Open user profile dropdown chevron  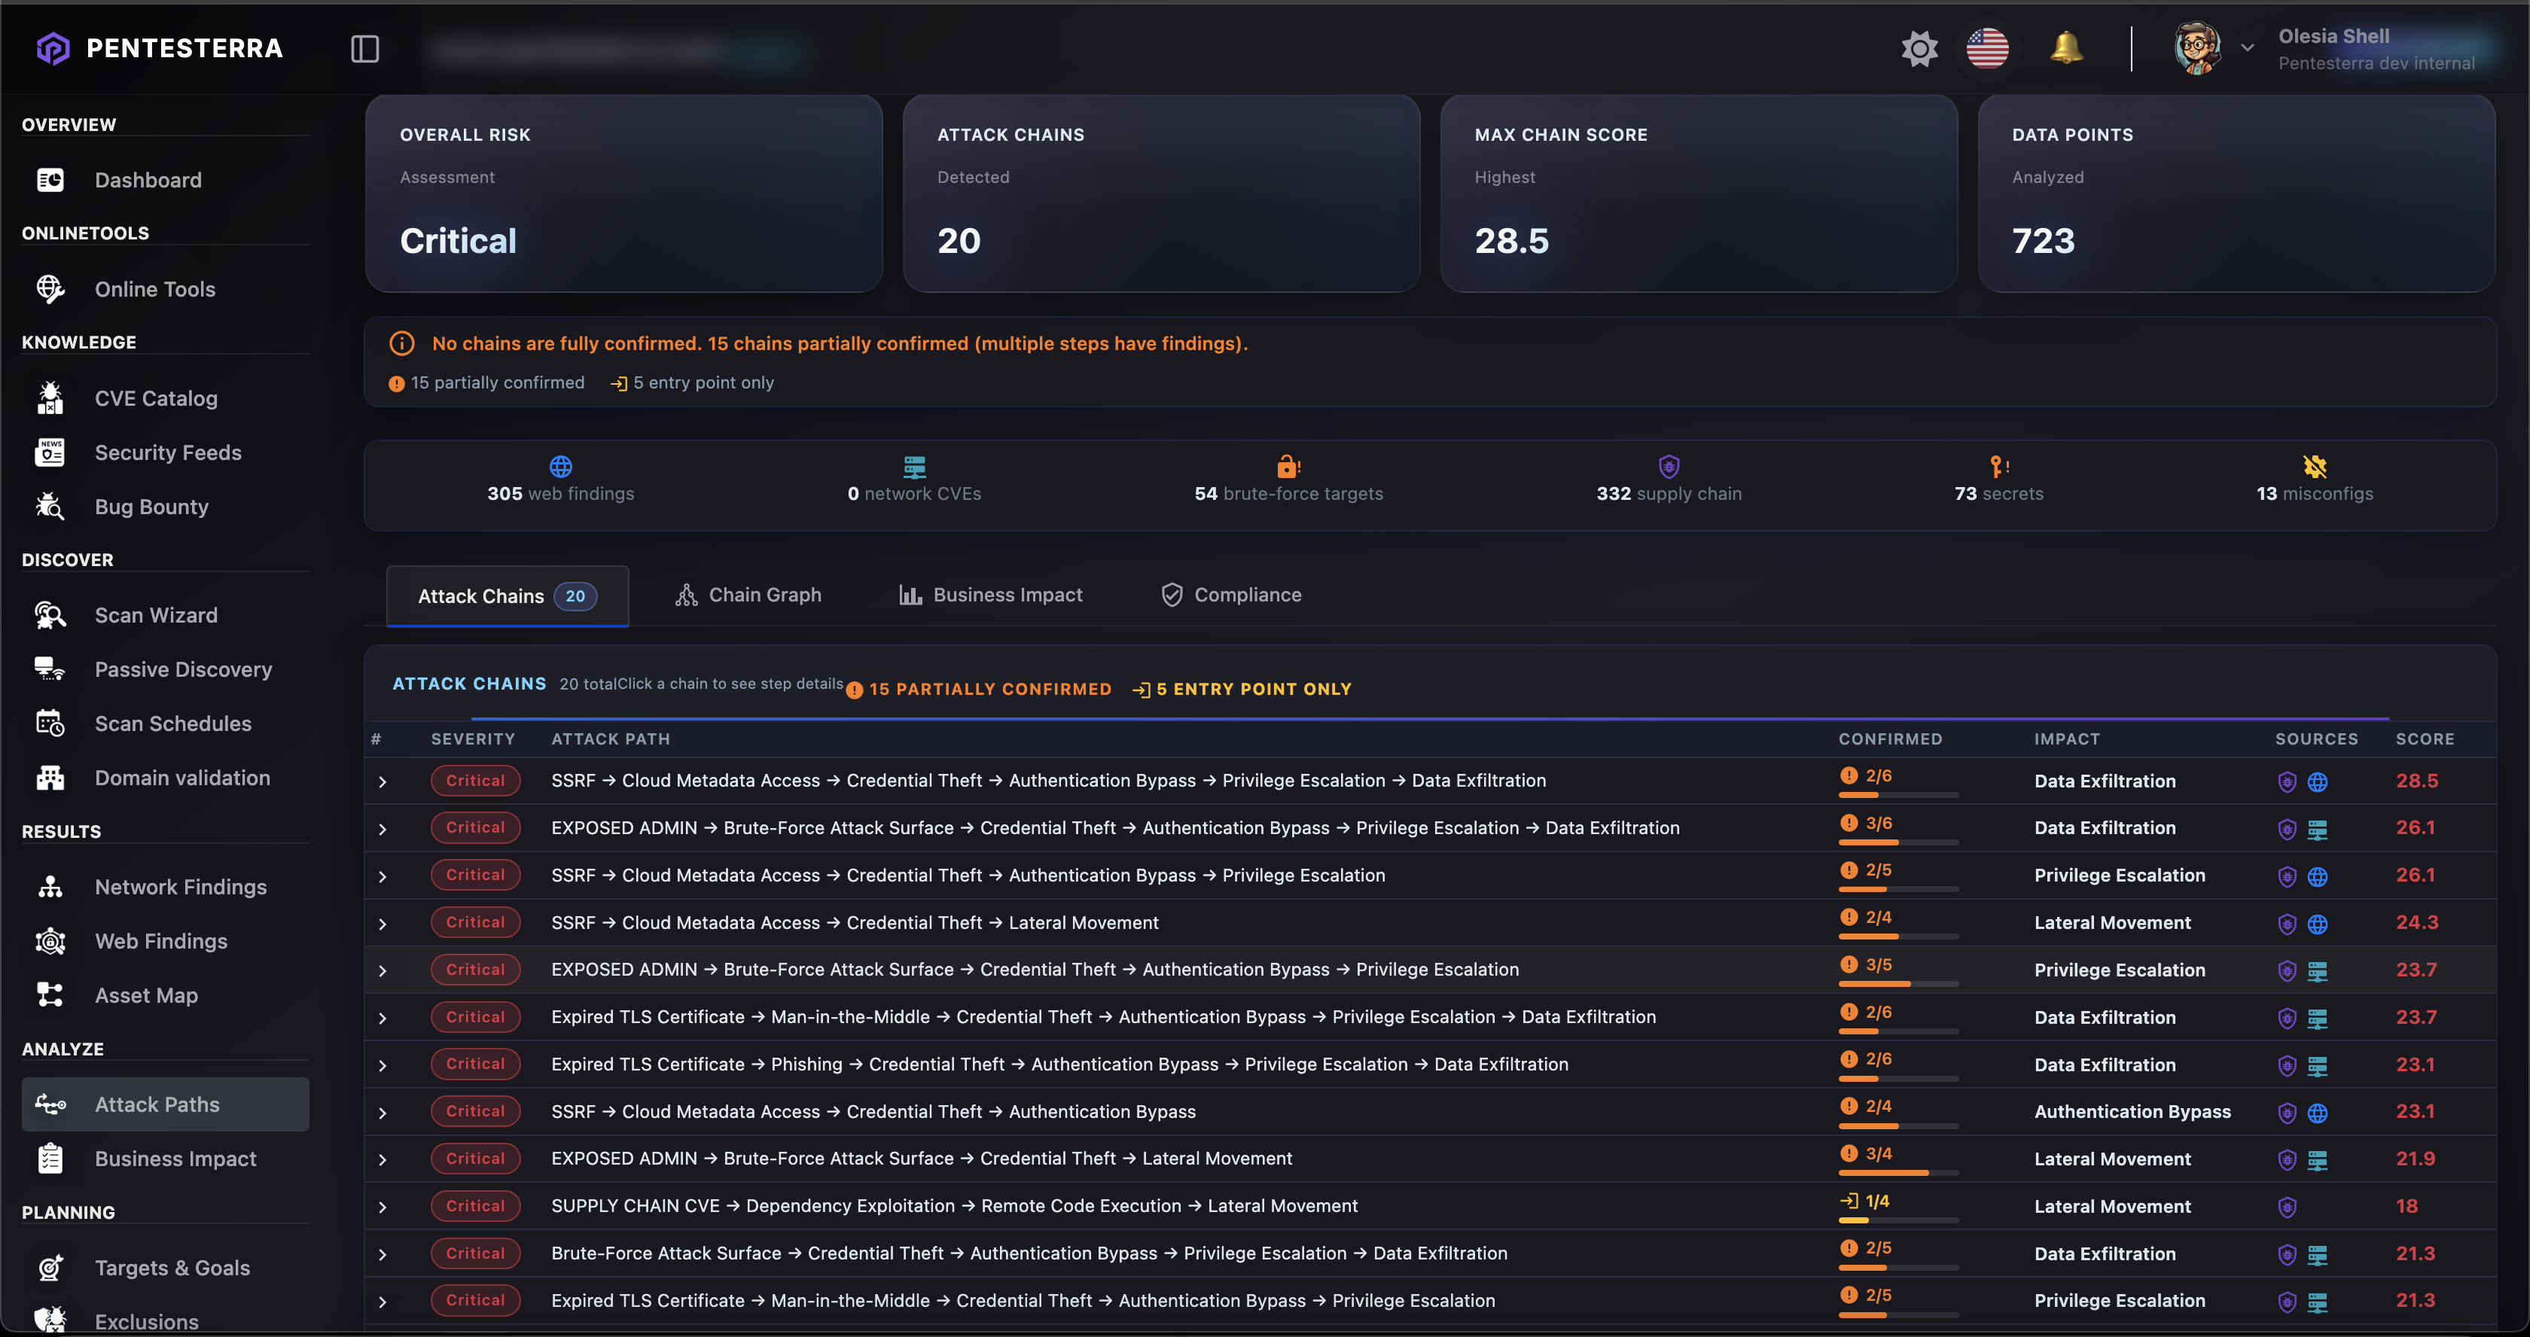2247,48
